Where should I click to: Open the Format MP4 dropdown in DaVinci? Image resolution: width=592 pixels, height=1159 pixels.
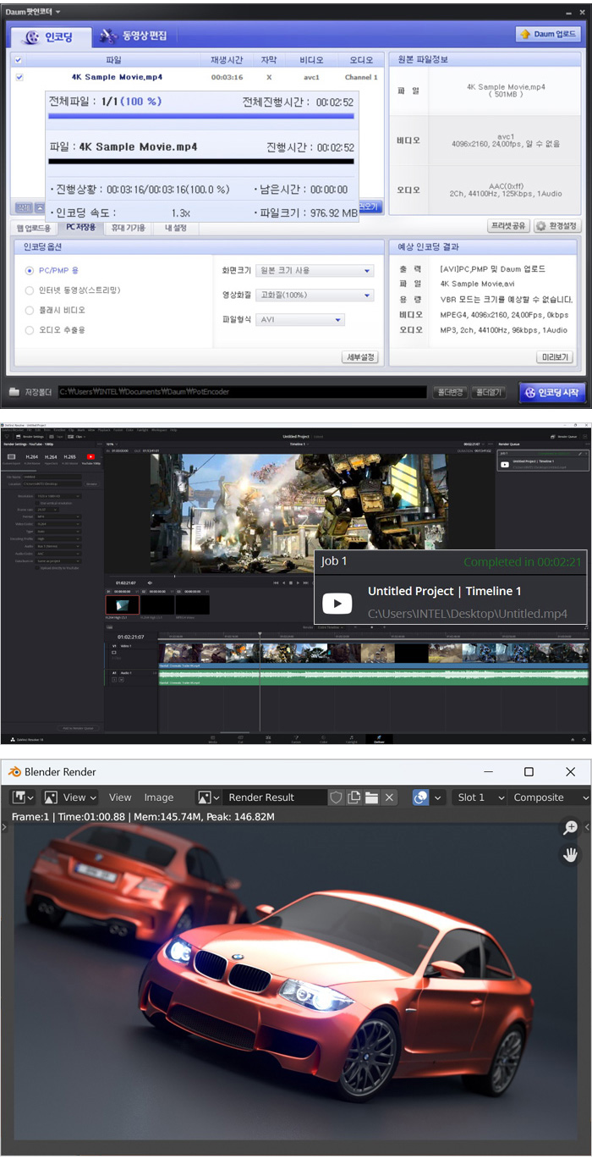[58, 516]
